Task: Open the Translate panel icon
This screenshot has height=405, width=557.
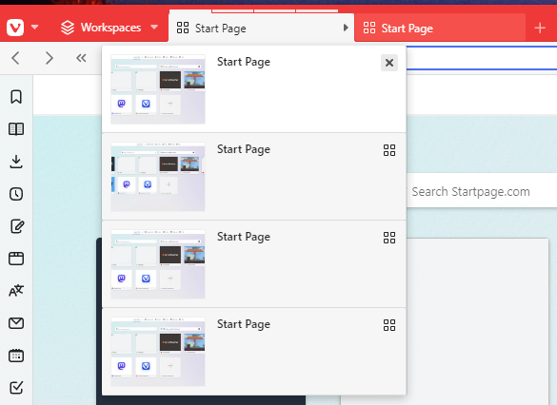Action: coord(16,291)
